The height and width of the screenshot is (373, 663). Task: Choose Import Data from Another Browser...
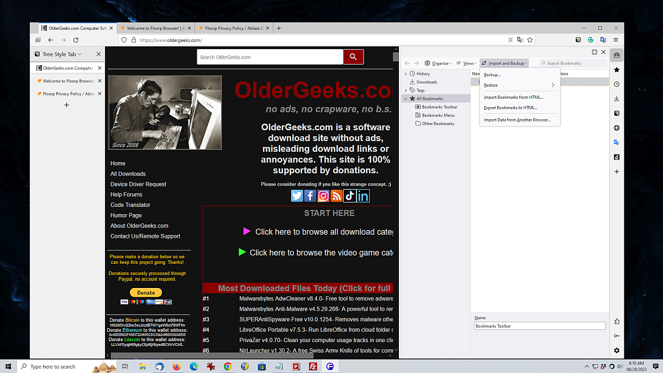(517, 120)
